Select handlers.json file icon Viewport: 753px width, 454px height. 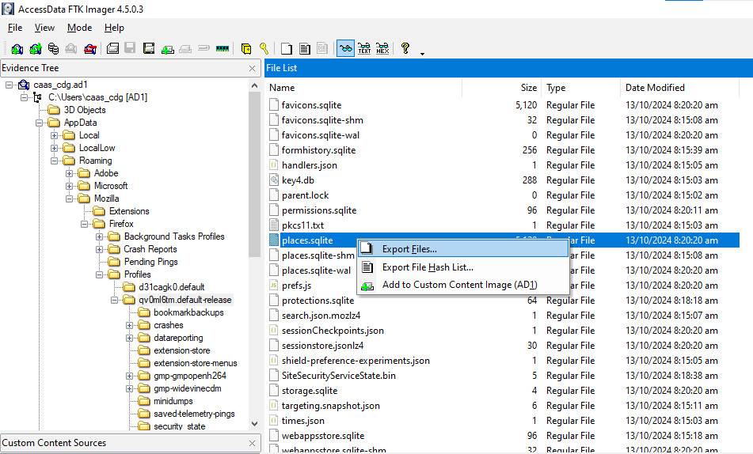click(x=274, y=165)
